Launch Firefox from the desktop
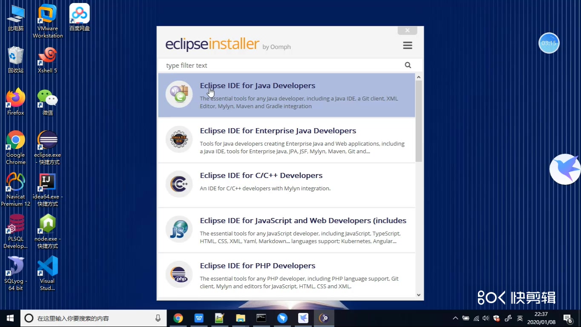This screenshot has height=327, width=581. pyautogui.click(x=15, y=101)
